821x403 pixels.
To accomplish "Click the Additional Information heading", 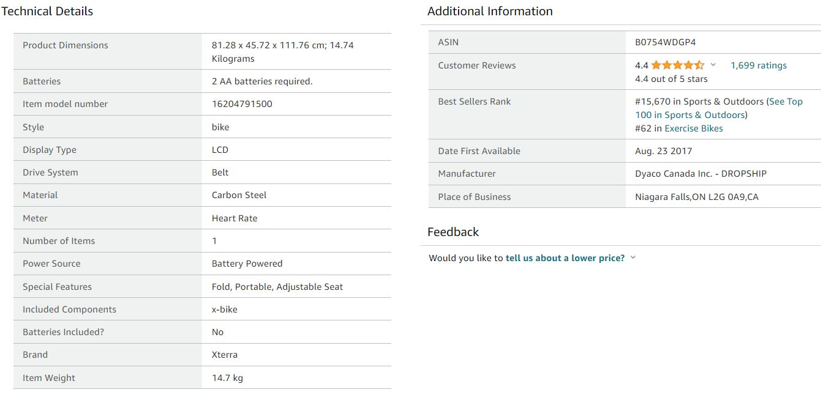I will tap(490, 11).
